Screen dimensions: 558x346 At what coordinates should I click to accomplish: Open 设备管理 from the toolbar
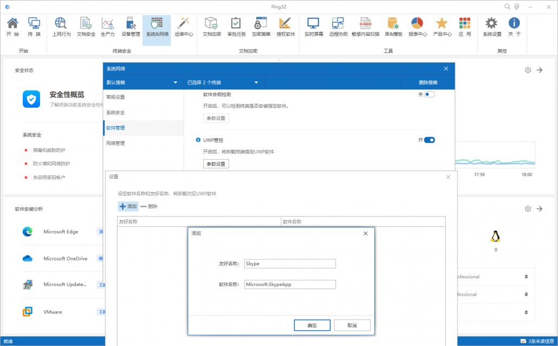click(x=130, y=27)
